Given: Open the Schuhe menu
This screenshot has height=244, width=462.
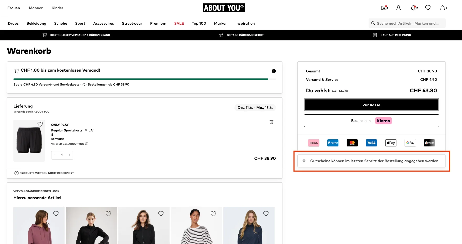Looking at the screenshot, I should click(61, 23).
